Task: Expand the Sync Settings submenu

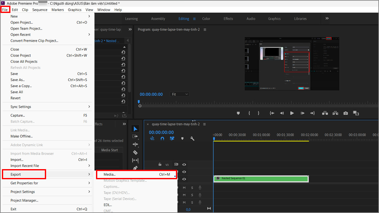Action: pos(89,107)
